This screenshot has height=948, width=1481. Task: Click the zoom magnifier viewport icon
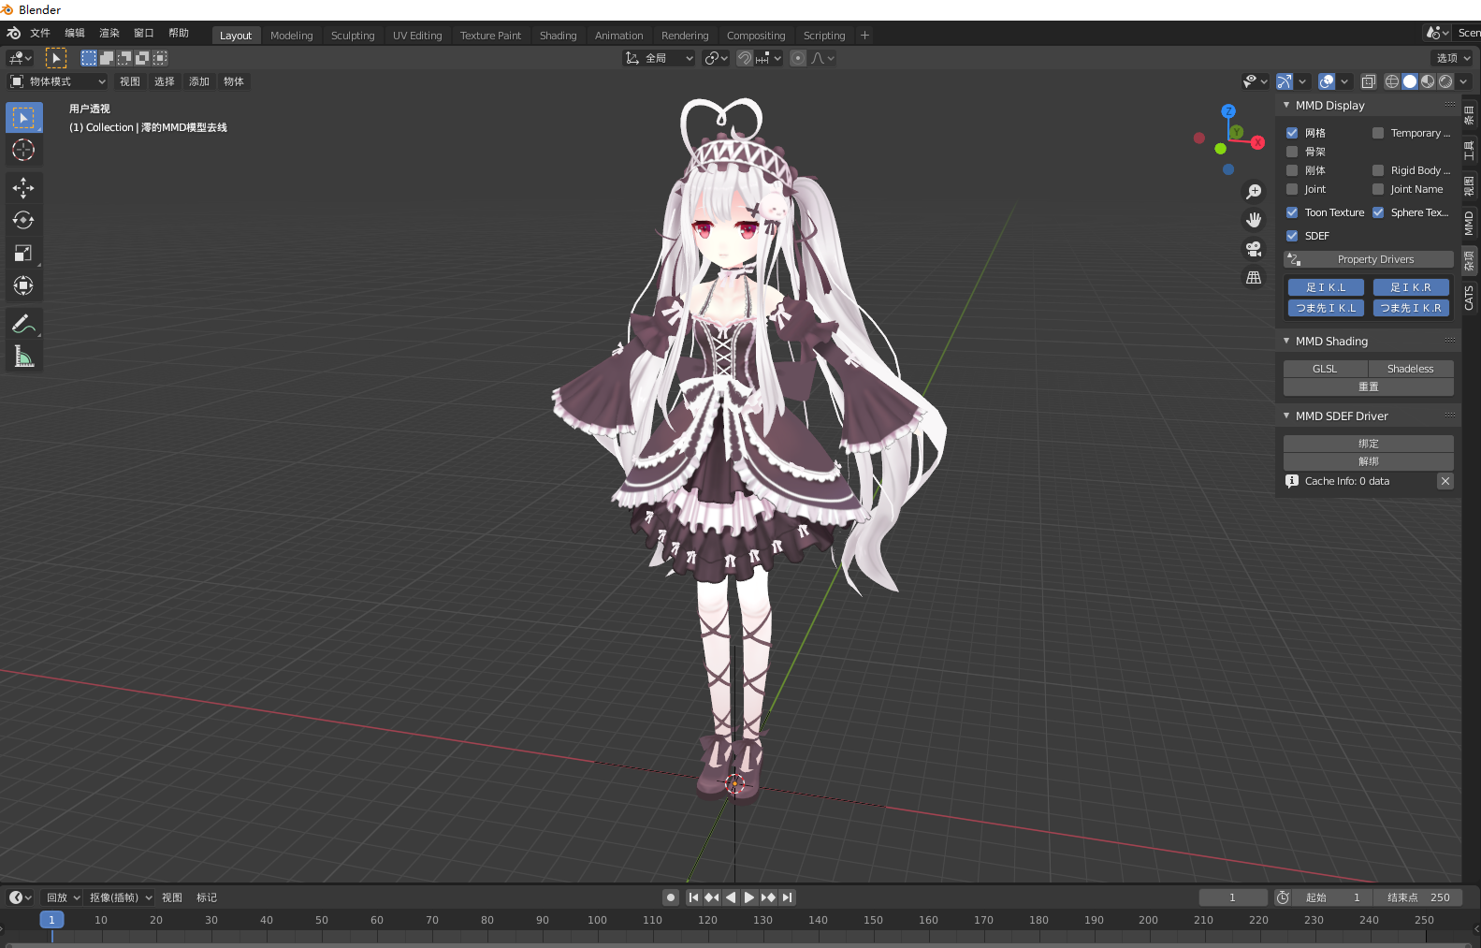click(1254, 192)
